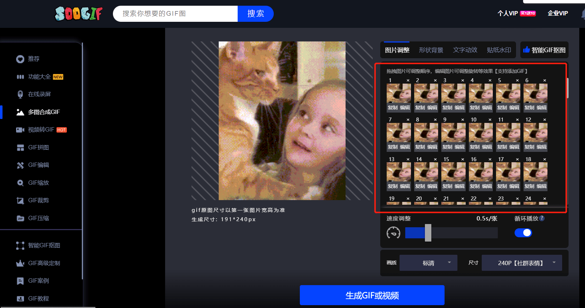
Task: Expand the 画质 标清 quality dropdown
Action: tap(428, 263)
